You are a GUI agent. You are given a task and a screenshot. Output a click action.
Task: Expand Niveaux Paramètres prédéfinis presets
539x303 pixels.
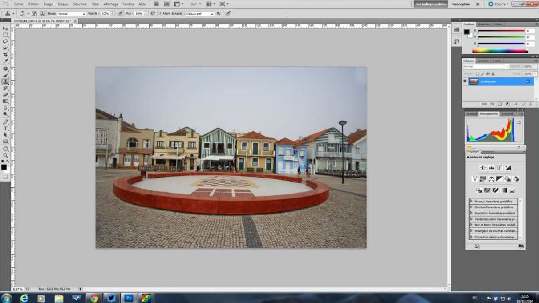471,202
